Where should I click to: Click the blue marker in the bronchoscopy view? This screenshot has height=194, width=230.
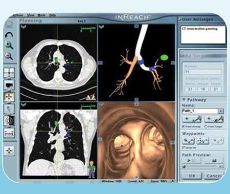[122, 146]
